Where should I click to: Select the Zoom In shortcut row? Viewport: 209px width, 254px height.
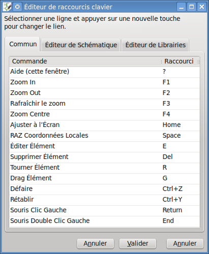(x=105, y=82)
